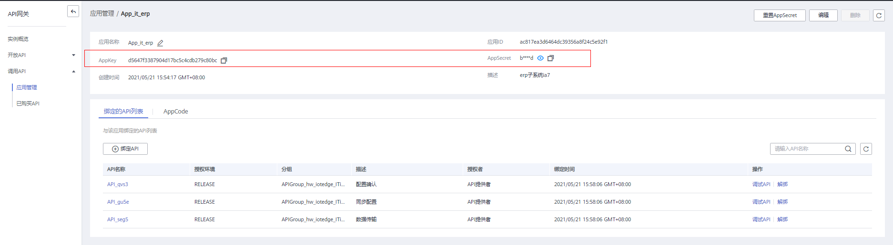Reveal AppSecret with the eye icon
893x245 pixels.
click(540, 58)
